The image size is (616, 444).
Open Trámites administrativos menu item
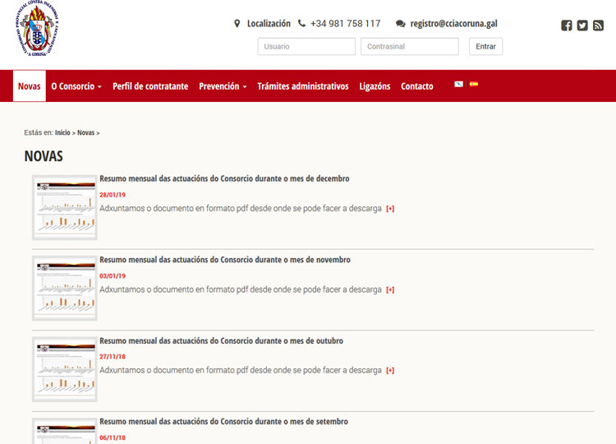coord(303,86)
